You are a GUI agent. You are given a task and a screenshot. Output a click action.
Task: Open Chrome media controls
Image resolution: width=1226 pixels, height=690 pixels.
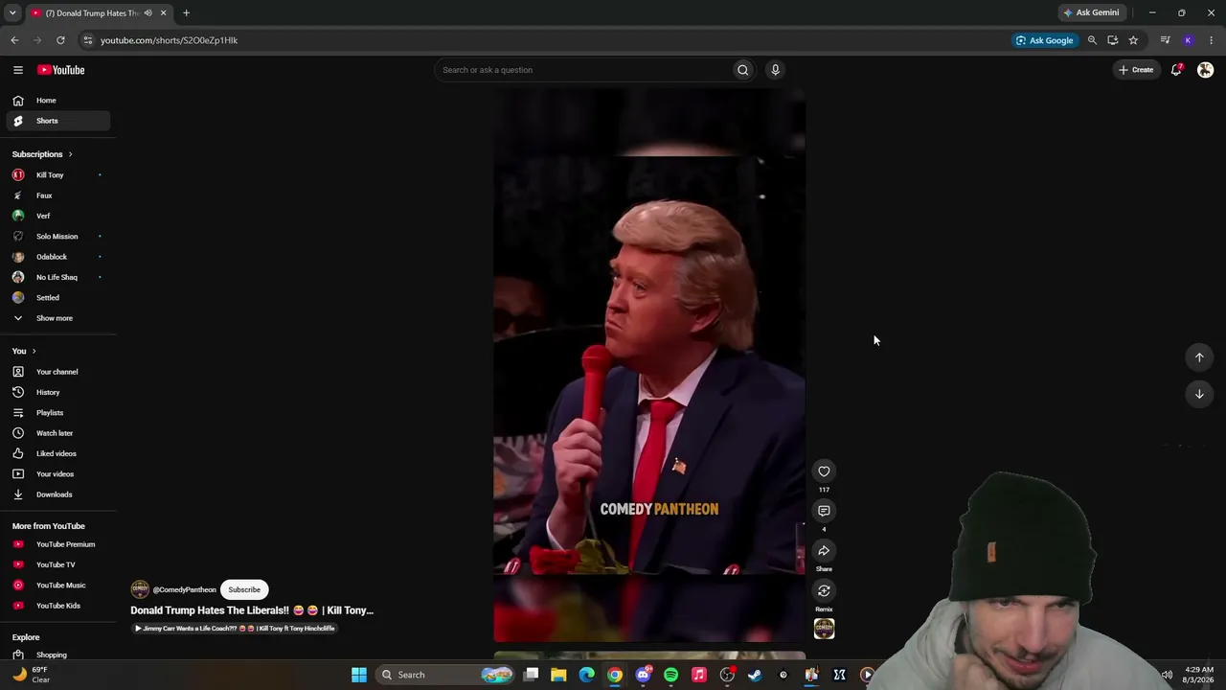click(x=1165, y=40)
